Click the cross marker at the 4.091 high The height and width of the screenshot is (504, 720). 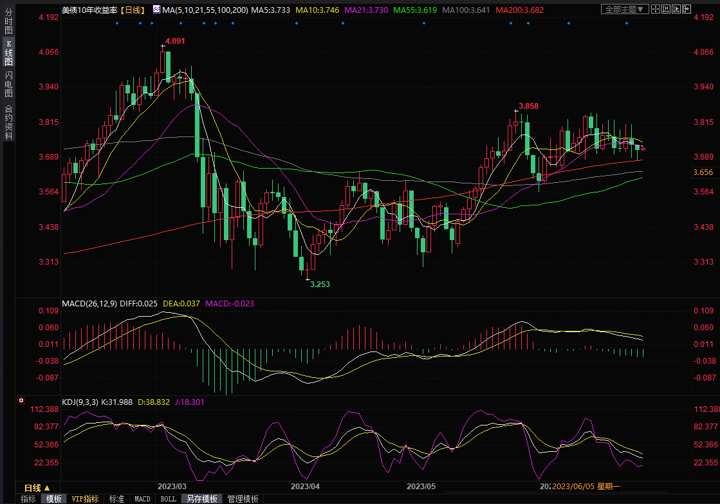162,46
